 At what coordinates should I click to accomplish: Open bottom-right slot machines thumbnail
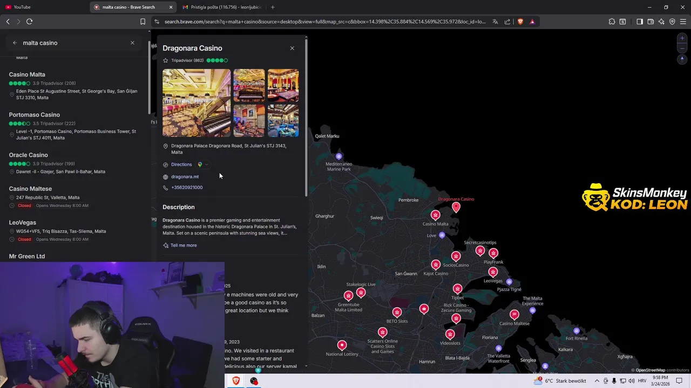[x=283, y=121]
